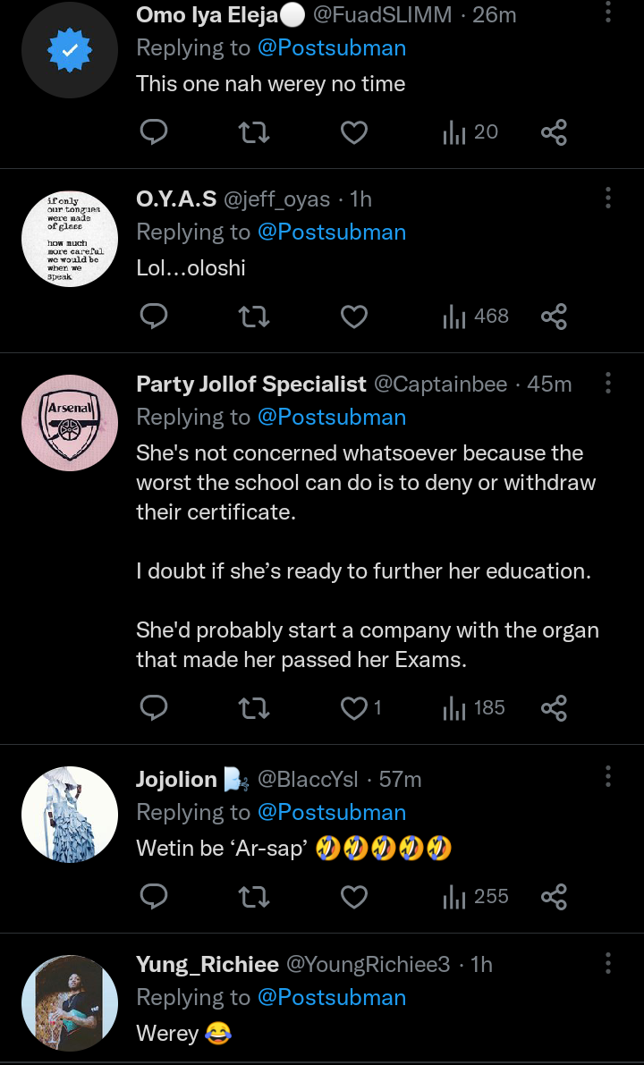Screen dimensions: 644x1065
Task: Open Yung_Richiee's profile picture
Action: 70,1002
